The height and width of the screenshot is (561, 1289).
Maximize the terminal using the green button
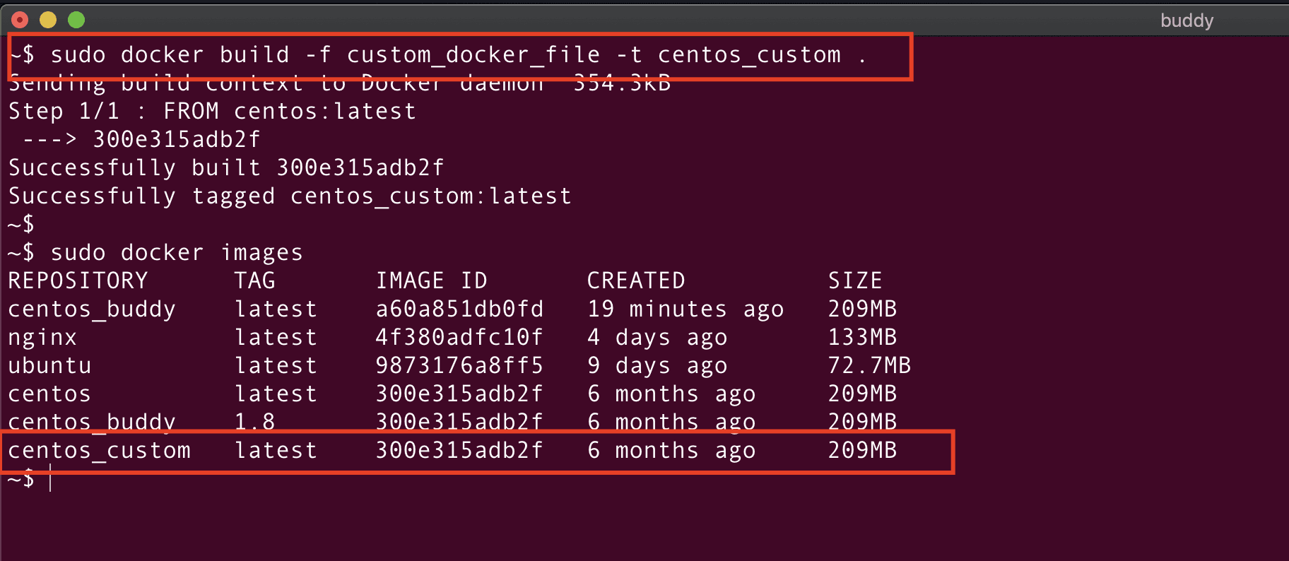tap(76, 20)
